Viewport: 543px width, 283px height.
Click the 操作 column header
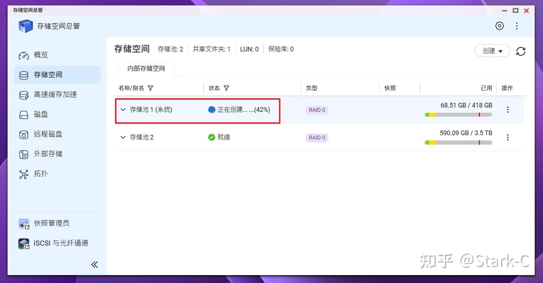[x=507, y=88]
